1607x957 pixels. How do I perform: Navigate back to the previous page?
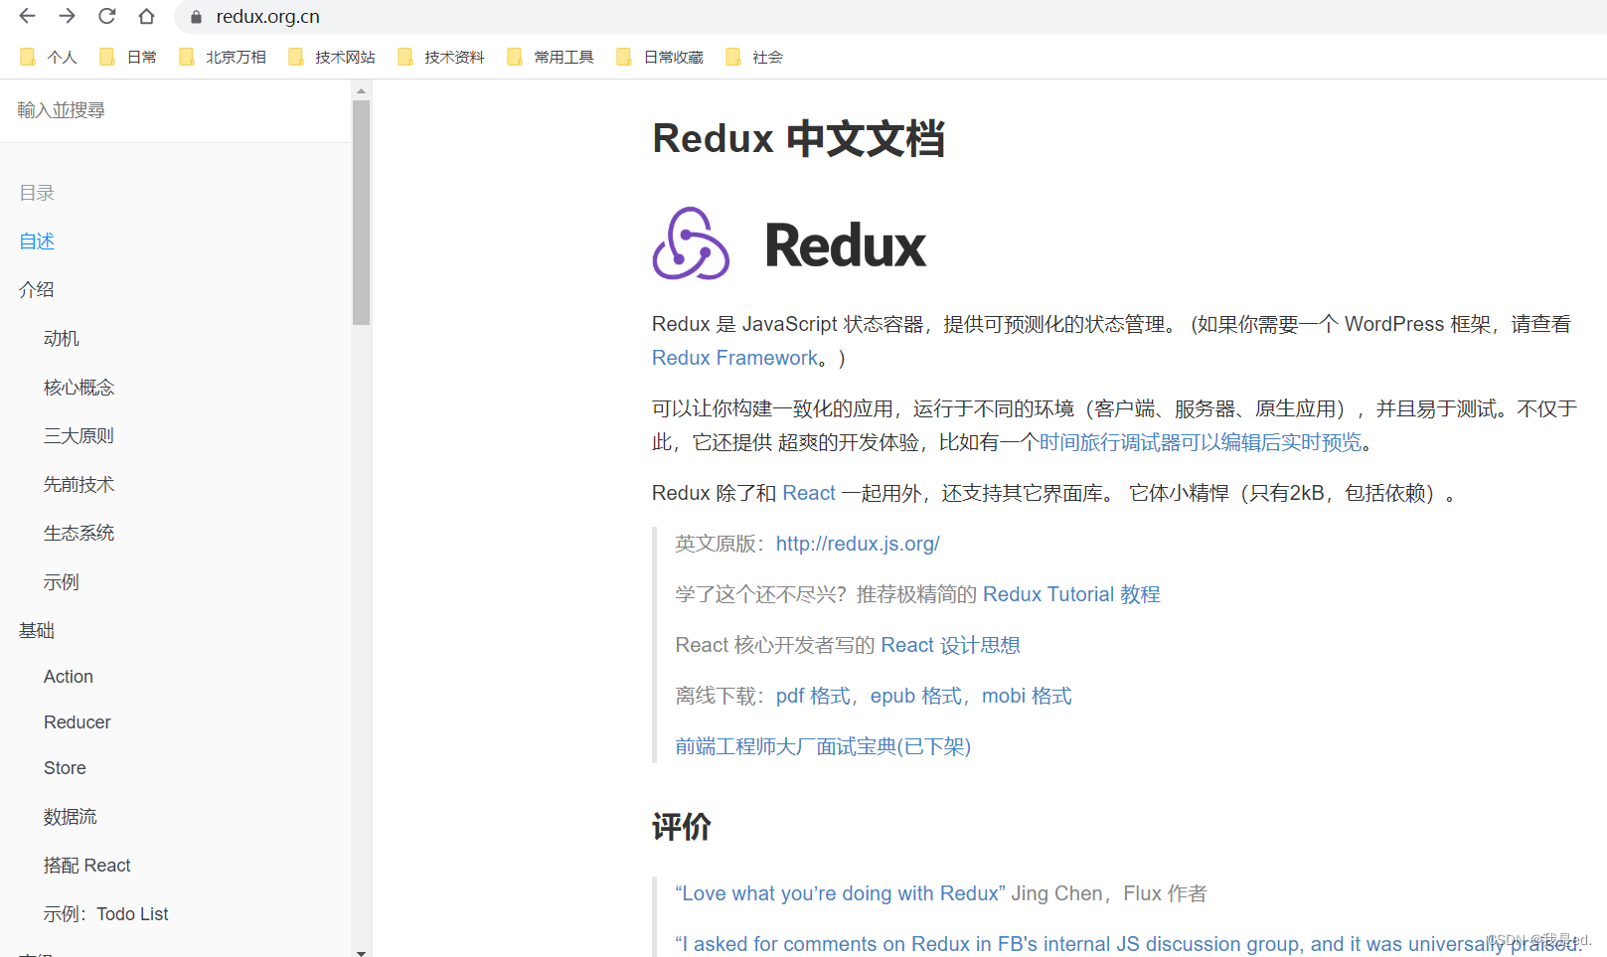pyautogui.click(x=27, y=16)
